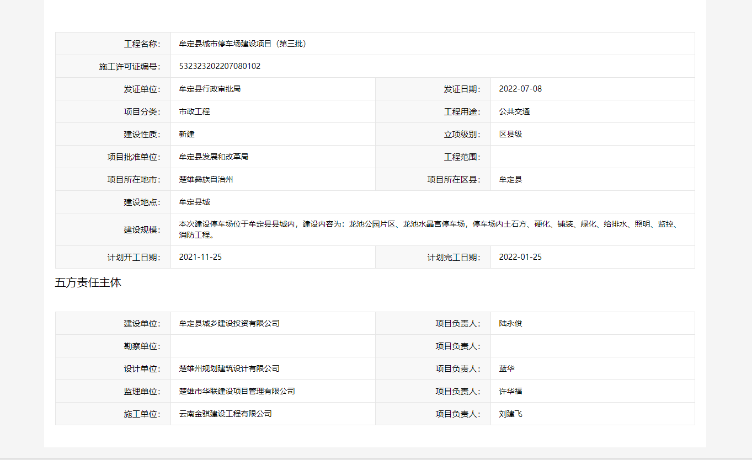Click the 项目所在地市 label
Image resolution: width=752 pixels, height=460 pixels.
pyautogui.click(x=134, y=179)
